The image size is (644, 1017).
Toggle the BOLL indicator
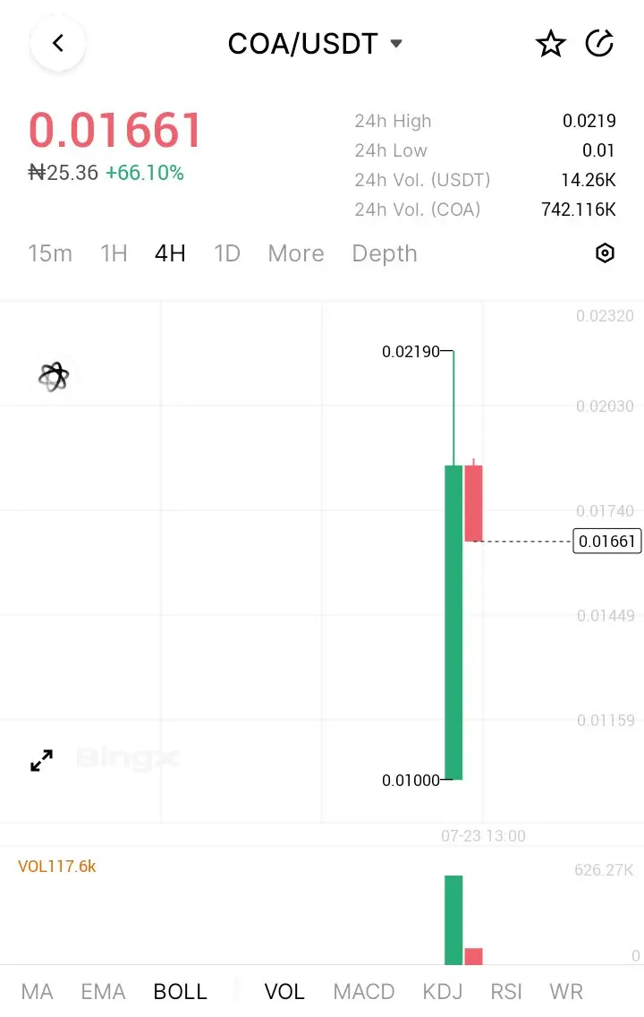click(180, 991)
